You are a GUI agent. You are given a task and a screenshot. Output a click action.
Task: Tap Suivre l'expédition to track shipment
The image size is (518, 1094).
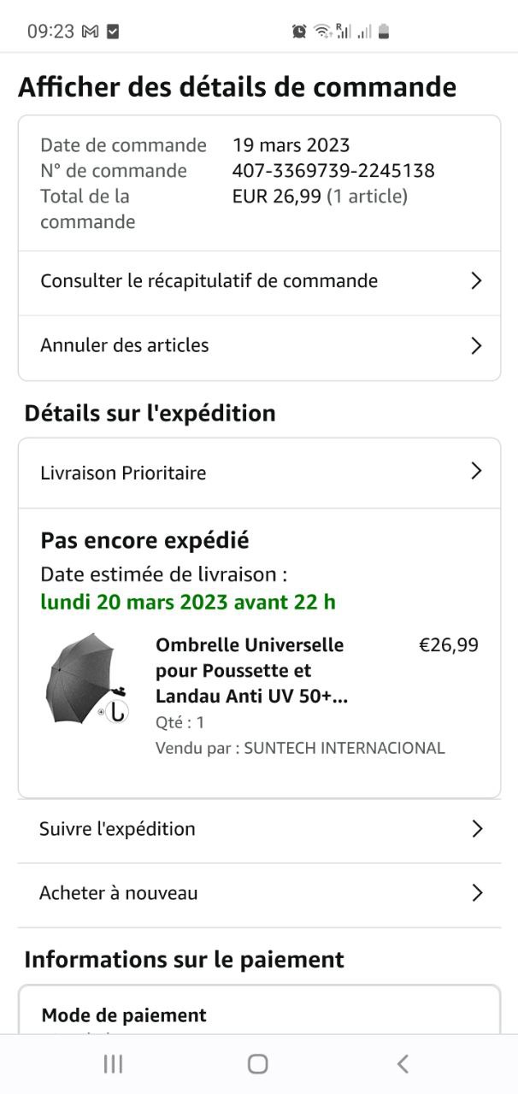click(117, 829)
